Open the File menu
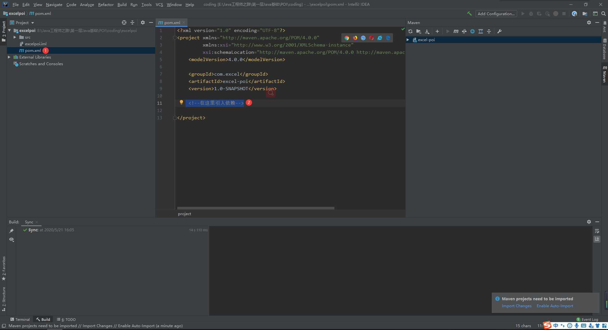This screenshot has width=608, height=330. (16, 4)
